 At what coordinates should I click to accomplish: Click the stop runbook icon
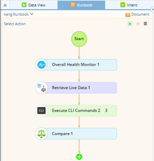click(x=138, y=24)
